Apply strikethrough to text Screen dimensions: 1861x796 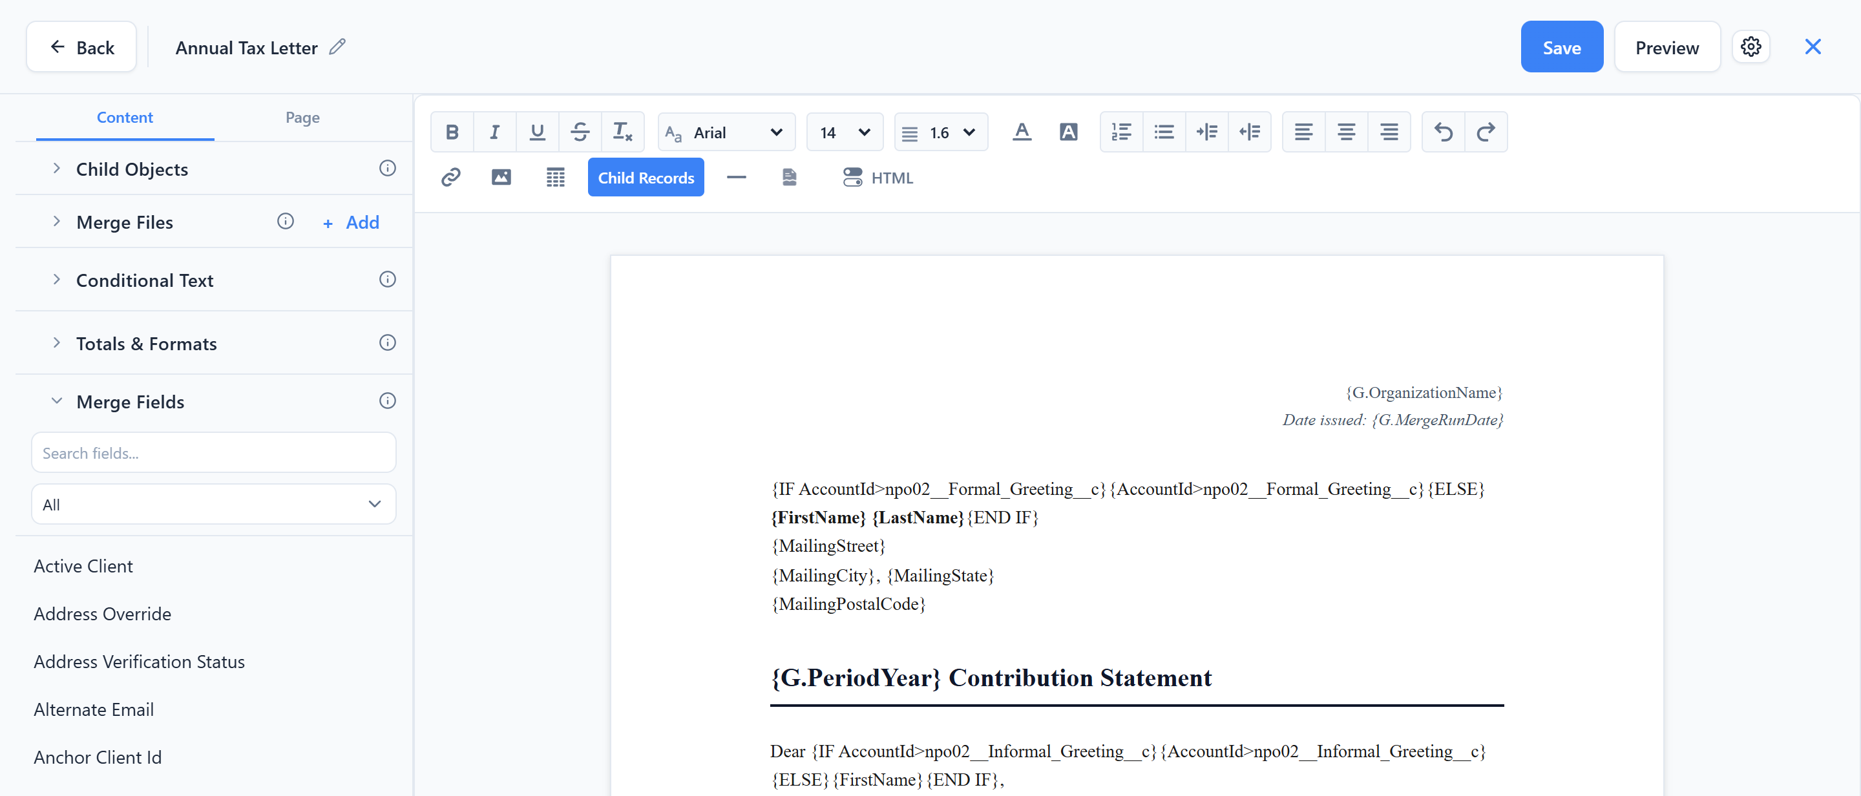point(580,132)
